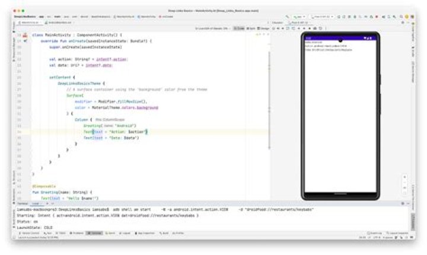Open the Profiler tool window
The width and height of the screenshot is (427, 255).
point(178,233)
